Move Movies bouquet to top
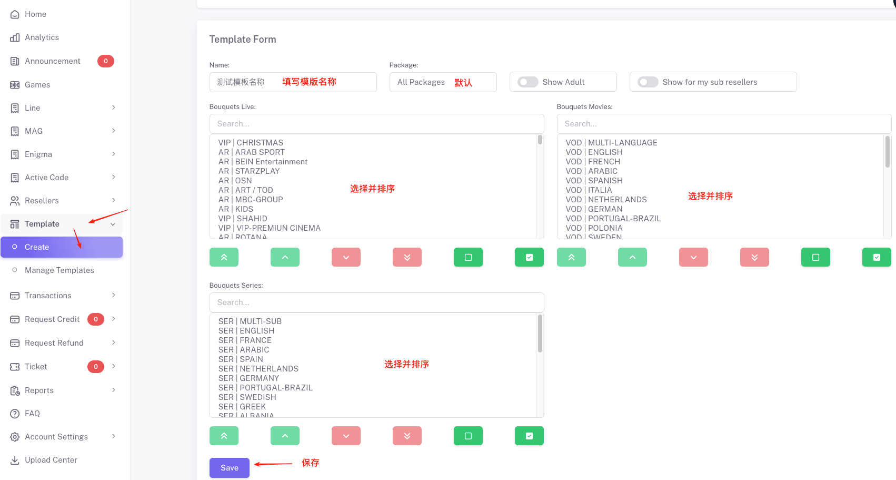This screenshot has height=480, width=896. coord(571,257)
